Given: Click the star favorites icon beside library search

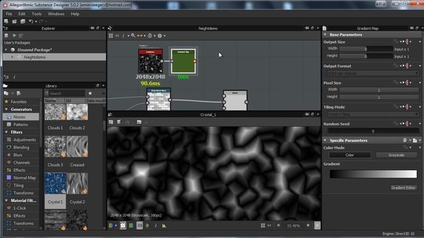Looking at the screenshot, I should click(90, 93).
